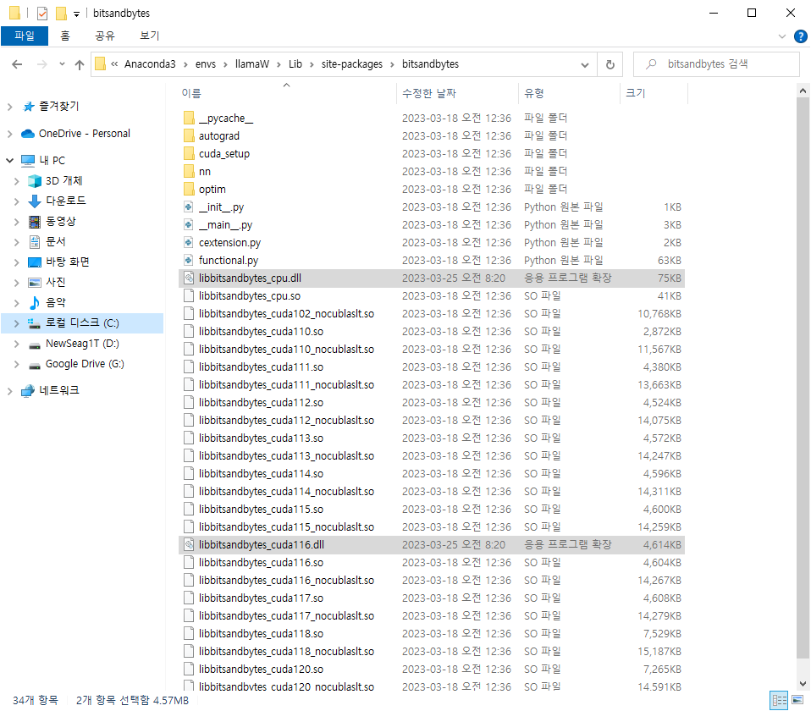Select libbitsandbytes_cuda102_nocublaslt.so in the list
The height and width of the screenshot is (711, 811).
[x=432, y=314]
